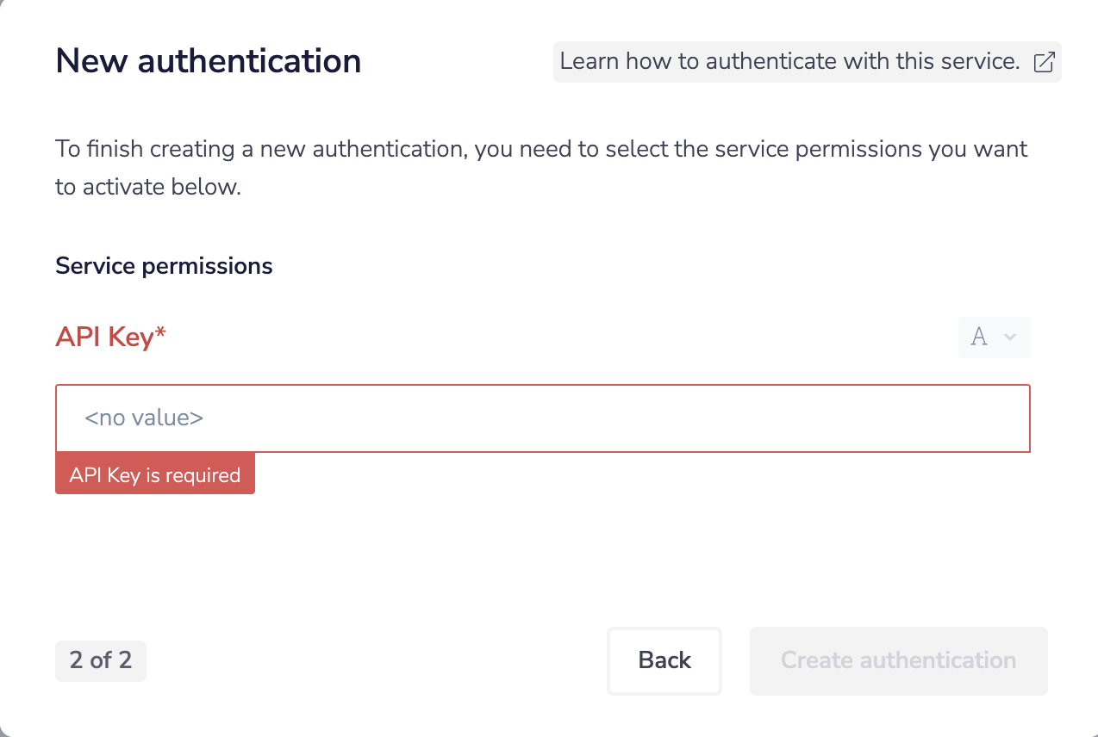Click the 'API Key is required' error badge
Image resolution: width=1098 pixels, height=737 pixels.
155,474
